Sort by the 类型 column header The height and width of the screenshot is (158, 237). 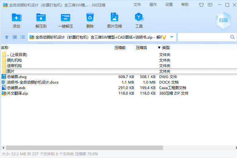(x=166, y=48)
